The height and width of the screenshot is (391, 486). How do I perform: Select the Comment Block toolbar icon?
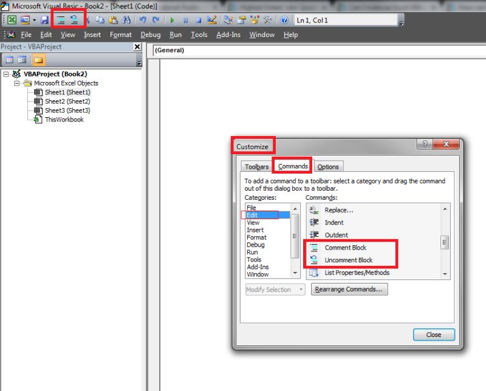coord(61,19)
